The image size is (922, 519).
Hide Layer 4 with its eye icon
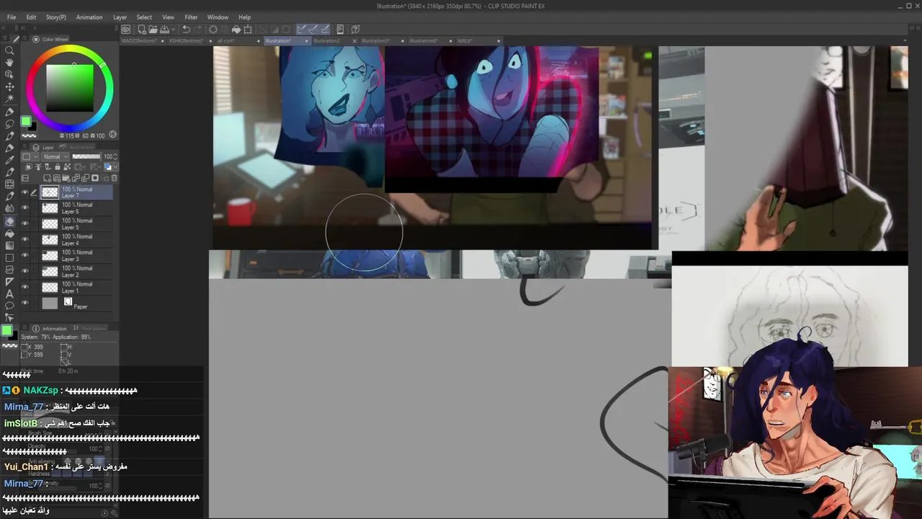coord(24,240)
